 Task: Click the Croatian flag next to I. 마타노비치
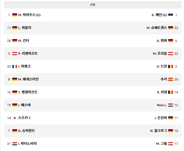point(15,144)
